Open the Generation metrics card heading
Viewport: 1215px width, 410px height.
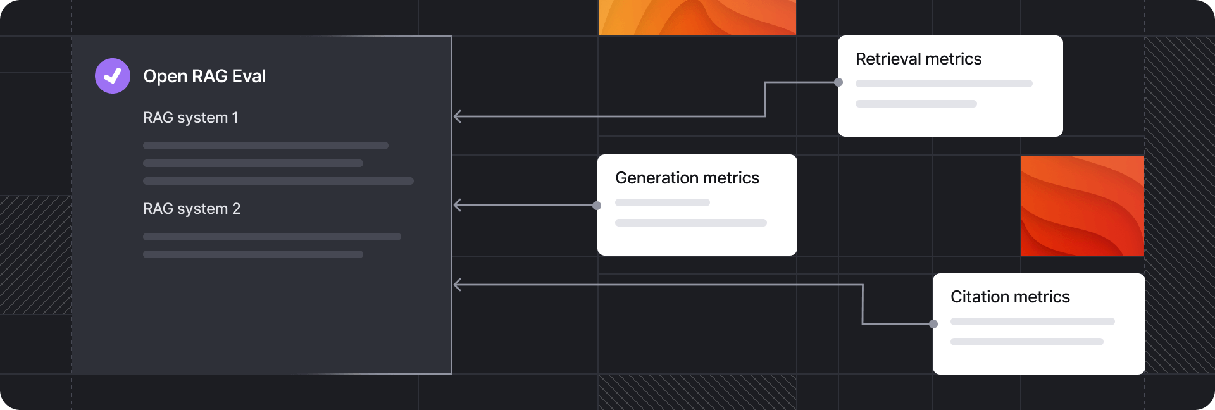[687, 178]
